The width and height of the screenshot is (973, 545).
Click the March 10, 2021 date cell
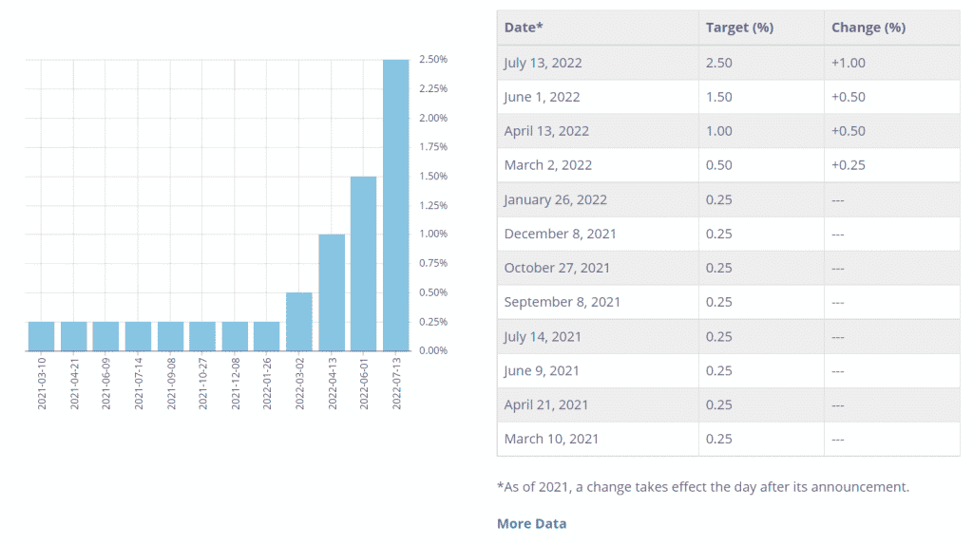pyautogui.click(x=551, y=439)
